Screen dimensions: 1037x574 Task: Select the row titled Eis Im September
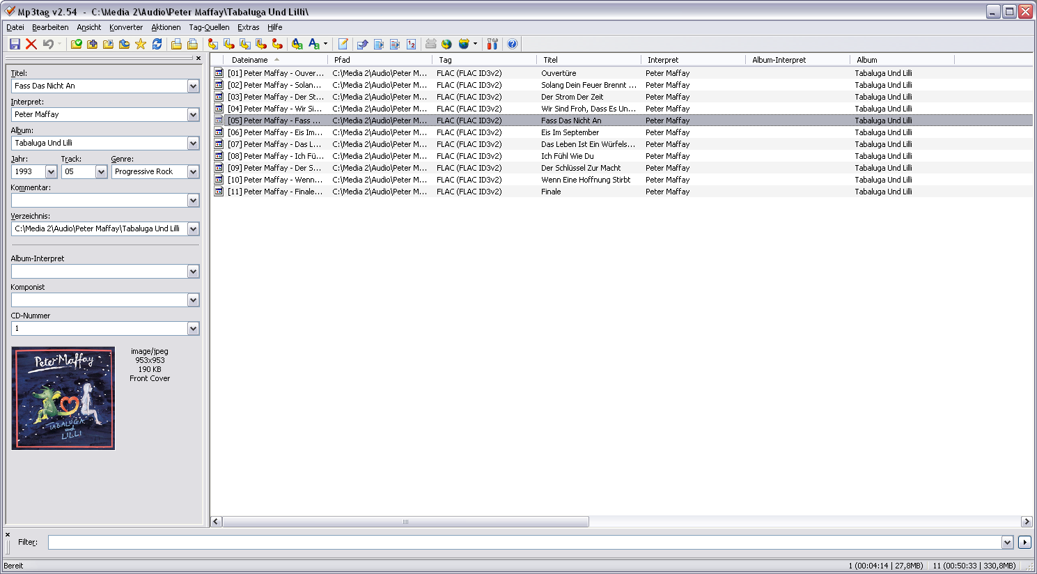[621, 132]
